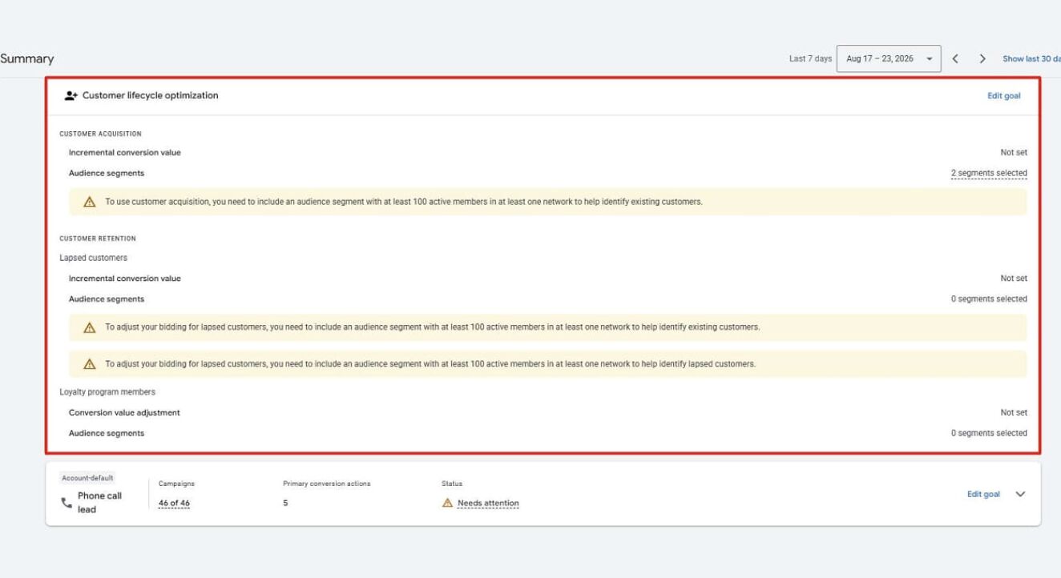This screenshot has height=578, width=1061.
Task: Click Audience segments label under Lapsed customers
Action: click(x=107, y=299)
